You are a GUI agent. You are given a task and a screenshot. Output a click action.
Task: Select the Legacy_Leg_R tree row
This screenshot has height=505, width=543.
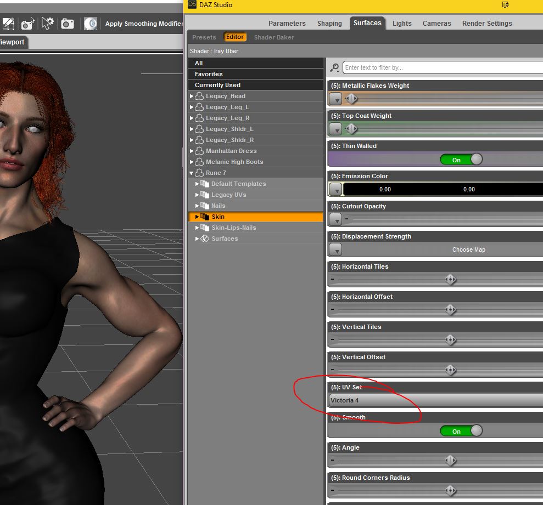255,118
